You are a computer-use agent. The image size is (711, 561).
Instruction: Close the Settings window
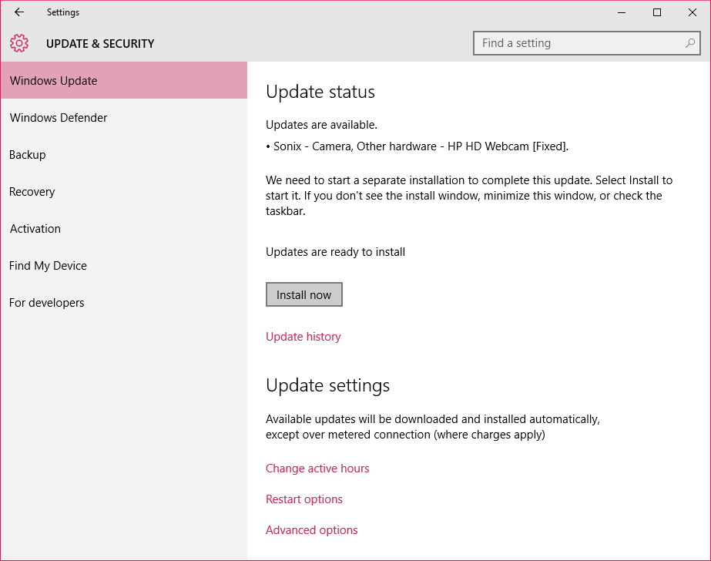click(x=692, y=12)
